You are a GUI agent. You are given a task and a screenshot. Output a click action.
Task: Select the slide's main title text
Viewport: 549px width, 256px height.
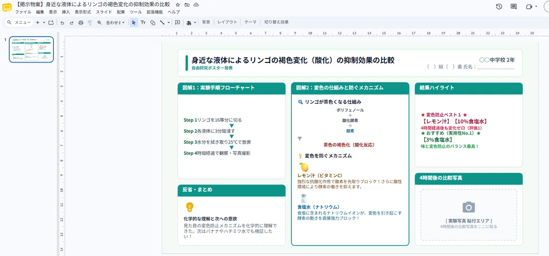[293, 60]
